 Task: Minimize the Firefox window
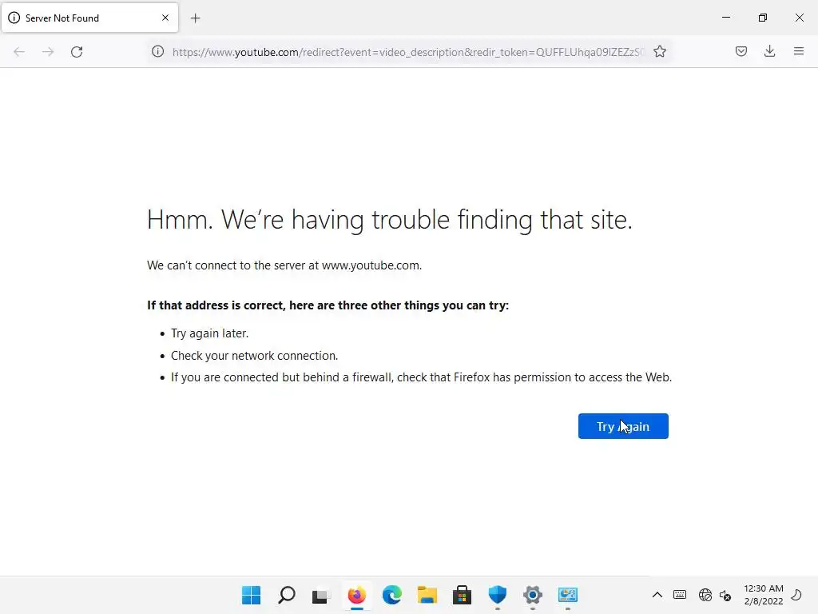coord(725,18)
